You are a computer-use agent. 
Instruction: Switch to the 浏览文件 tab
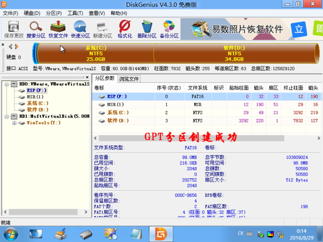129,79
